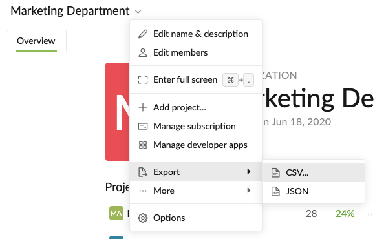
Task: Click the green MA project avatar
Action: [x=116, y=213]
